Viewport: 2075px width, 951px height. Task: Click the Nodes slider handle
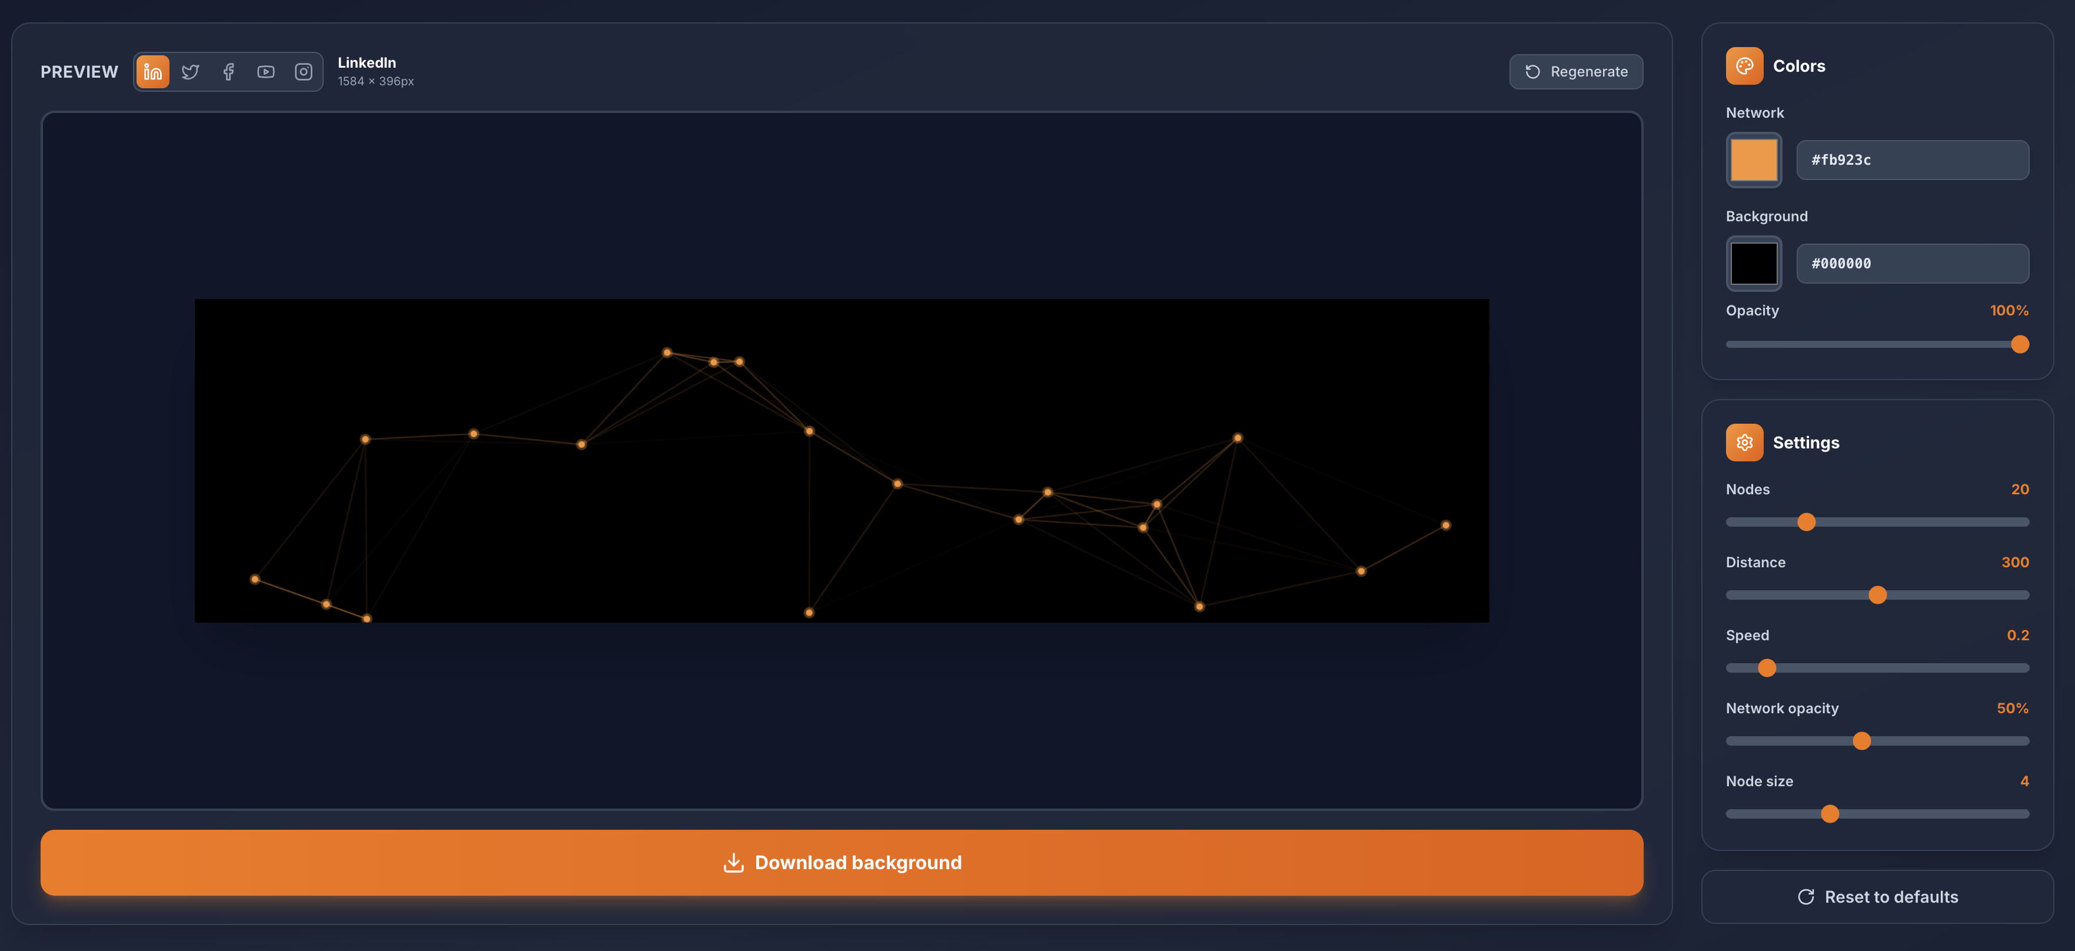[1807, 522]
